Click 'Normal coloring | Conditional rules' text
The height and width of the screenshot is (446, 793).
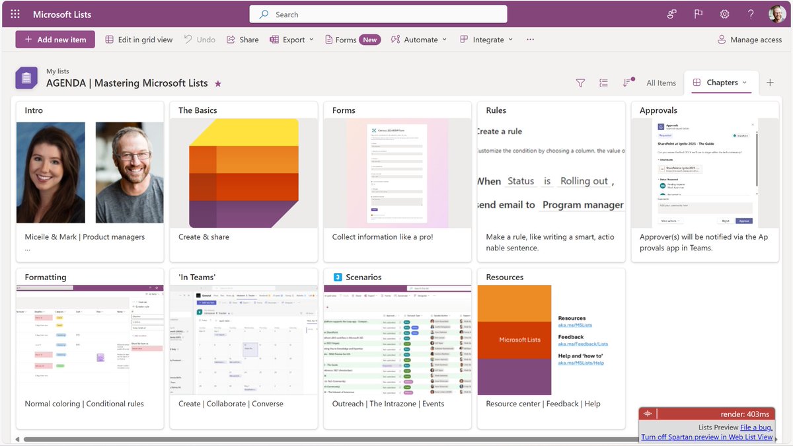click(84, 404)
